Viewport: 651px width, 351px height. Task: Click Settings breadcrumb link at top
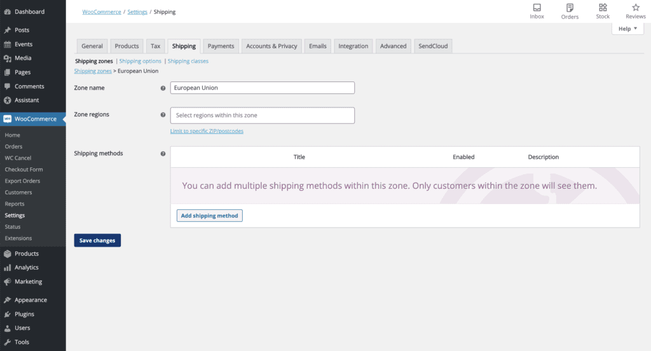click(137, 11)
